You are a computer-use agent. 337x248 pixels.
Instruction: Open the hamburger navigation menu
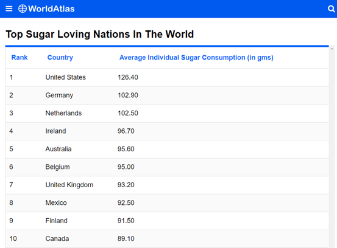tap(9, 9)
